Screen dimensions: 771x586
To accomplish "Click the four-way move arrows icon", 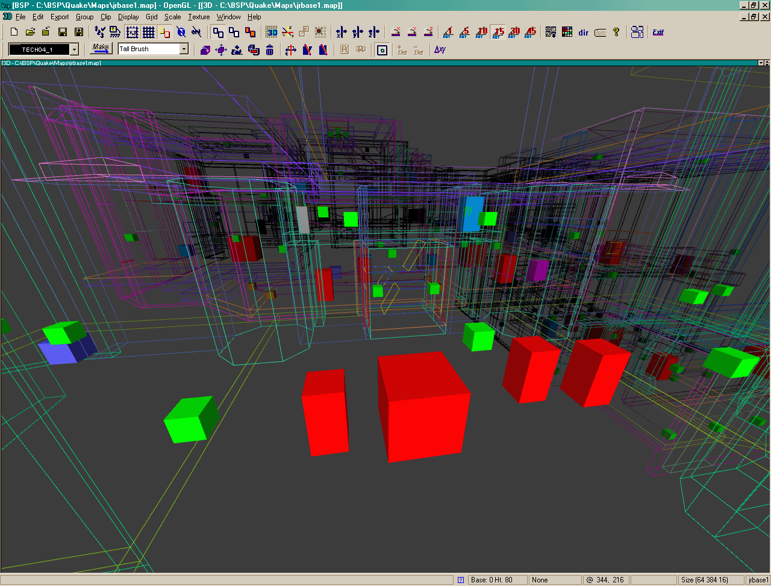I will click(x=221, y=50).
